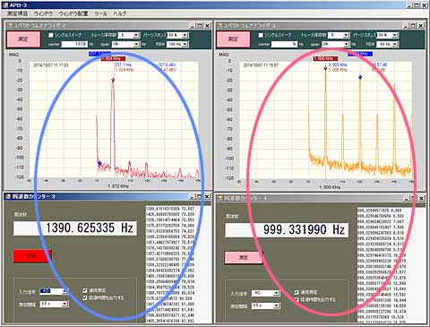Open the ヘルプ menu
The image size is (430, 327).
point(119,13)
